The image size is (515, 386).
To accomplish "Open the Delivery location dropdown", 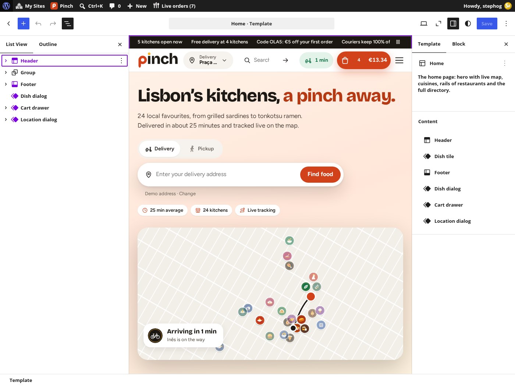I will pos(208,60).
